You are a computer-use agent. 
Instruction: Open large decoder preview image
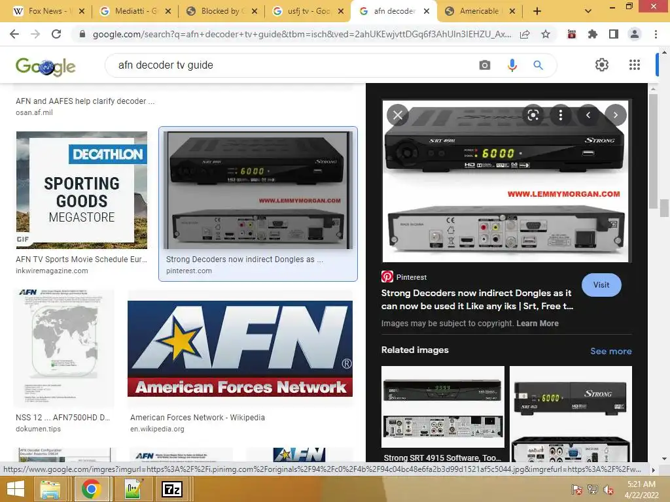click(x=505, y=181)
